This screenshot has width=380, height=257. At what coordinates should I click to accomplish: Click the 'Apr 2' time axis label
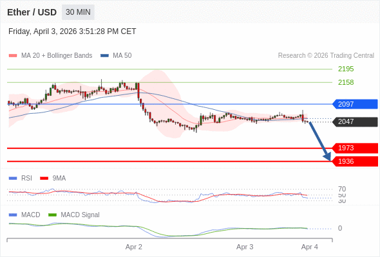(x=134, y=247)
